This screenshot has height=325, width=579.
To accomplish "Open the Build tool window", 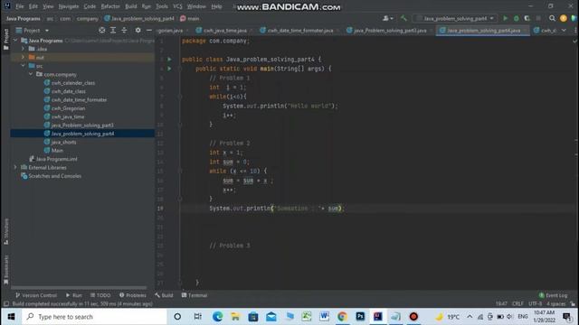I will (x=164, y=295).
